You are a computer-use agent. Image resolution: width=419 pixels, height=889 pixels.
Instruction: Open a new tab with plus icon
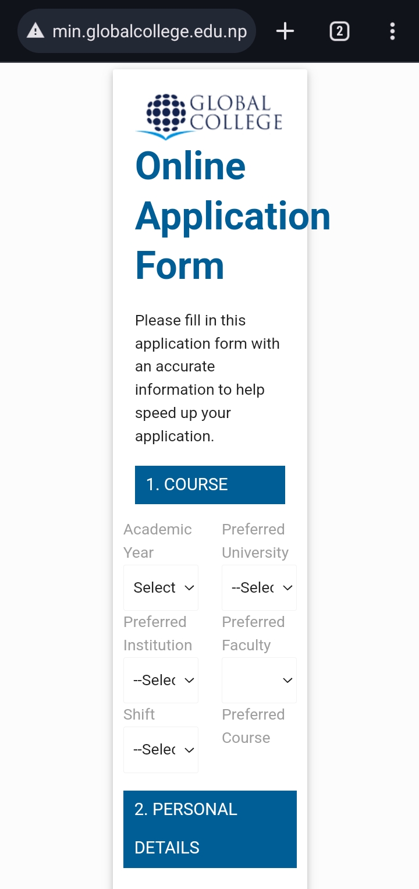pos(285,31)
